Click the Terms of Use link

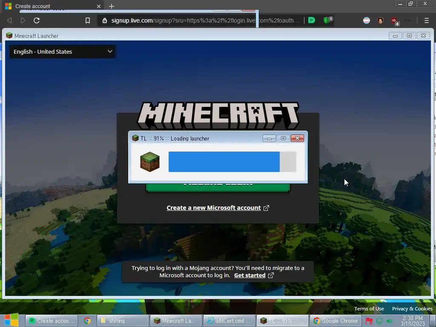click(x=369, y=309)
